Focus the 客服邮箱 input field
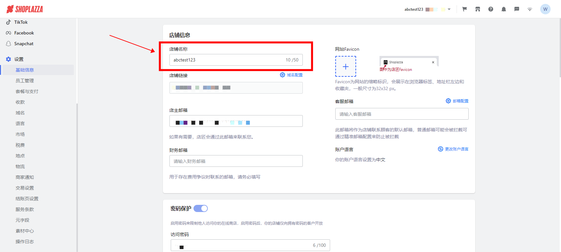The width and height of the screenshot is (561, 252). (402, 114)
